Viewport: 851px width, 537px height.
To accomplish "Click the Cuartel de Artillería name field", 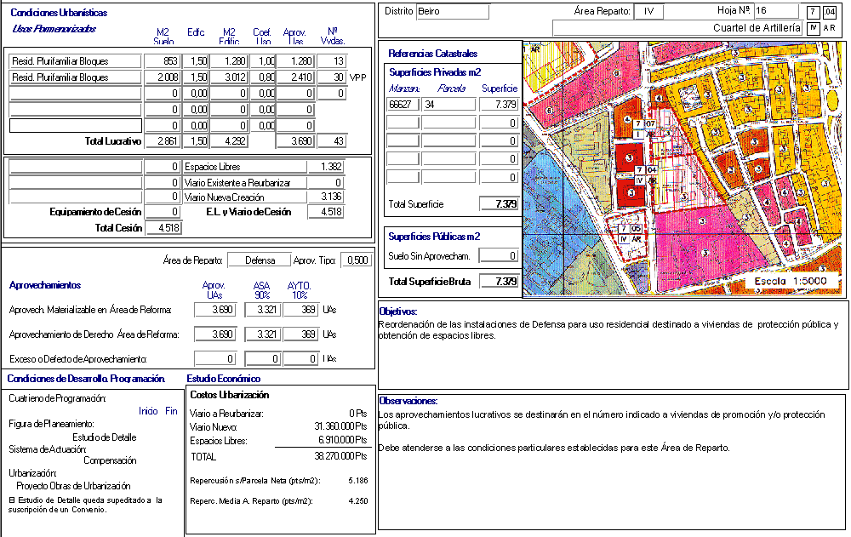I will (677, 28).
